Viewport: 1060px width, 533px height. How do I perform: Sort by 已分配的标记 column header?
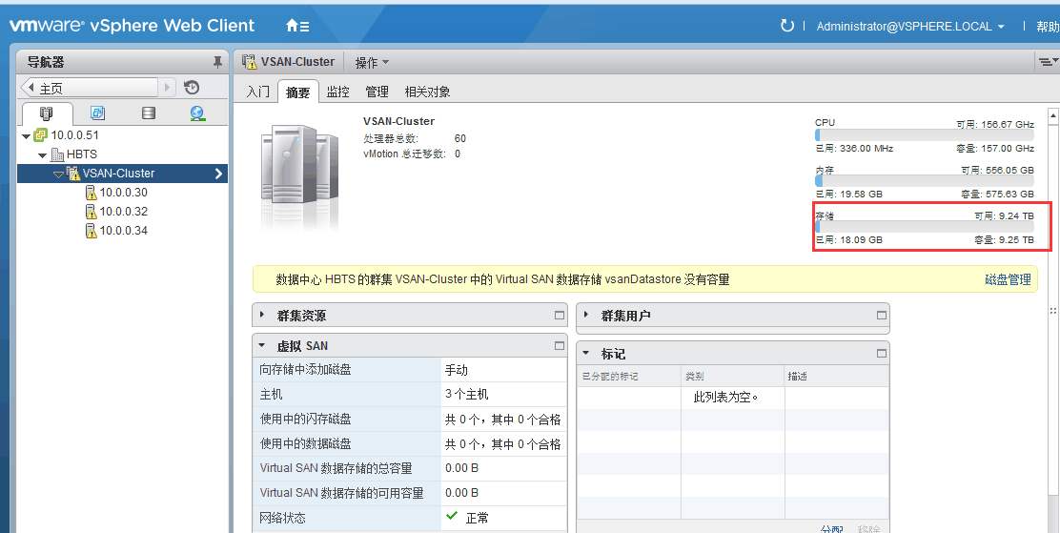pos(629,376)
